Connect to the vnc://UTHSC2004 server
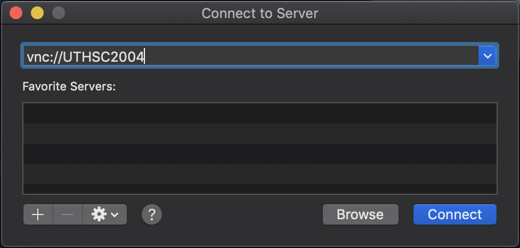The height and width of the screenshot is (248, 520). click(454, 214)
